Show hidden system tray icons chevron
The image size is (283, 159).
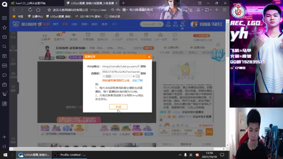point(180,155)
